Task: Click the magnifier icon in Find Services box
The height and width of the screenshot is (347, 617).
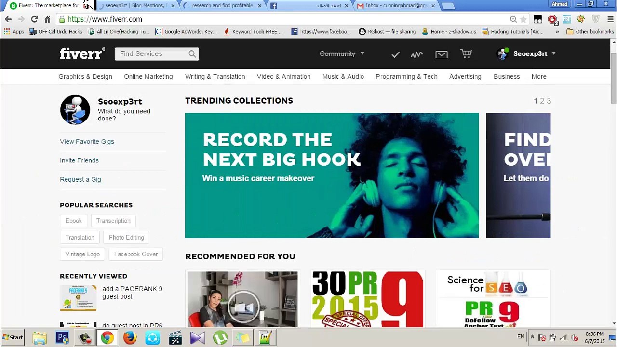Action: (192, 54)
